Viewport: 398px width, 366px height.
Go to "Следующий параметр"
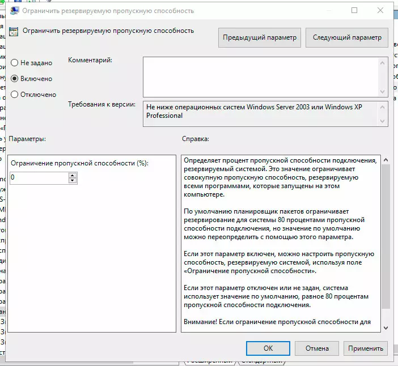click(x=346, y=38)
